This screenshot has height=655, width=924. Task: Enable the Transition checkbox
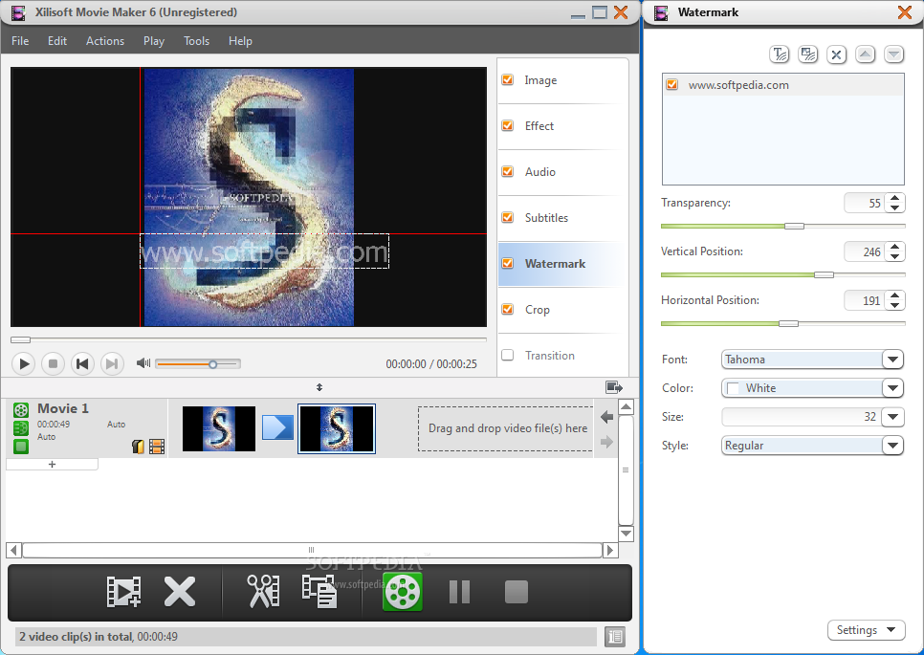point(507,355)
